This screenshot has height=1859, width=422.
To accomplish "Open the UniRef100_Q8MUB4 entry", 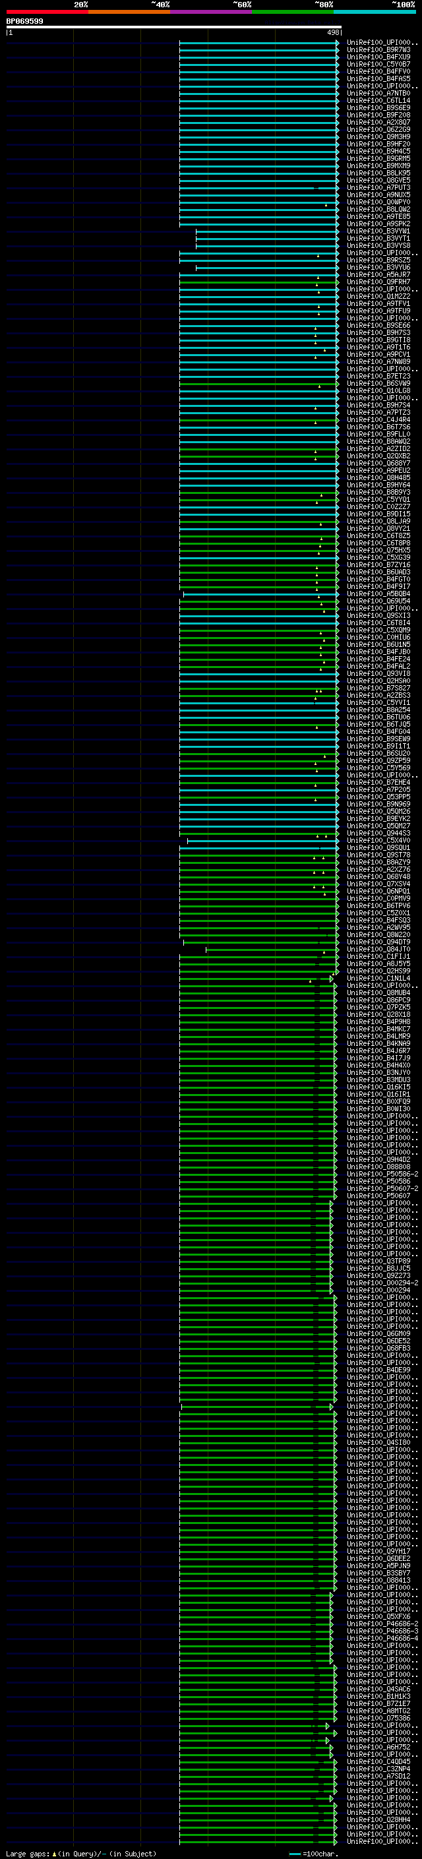I will tap(378, 993).
